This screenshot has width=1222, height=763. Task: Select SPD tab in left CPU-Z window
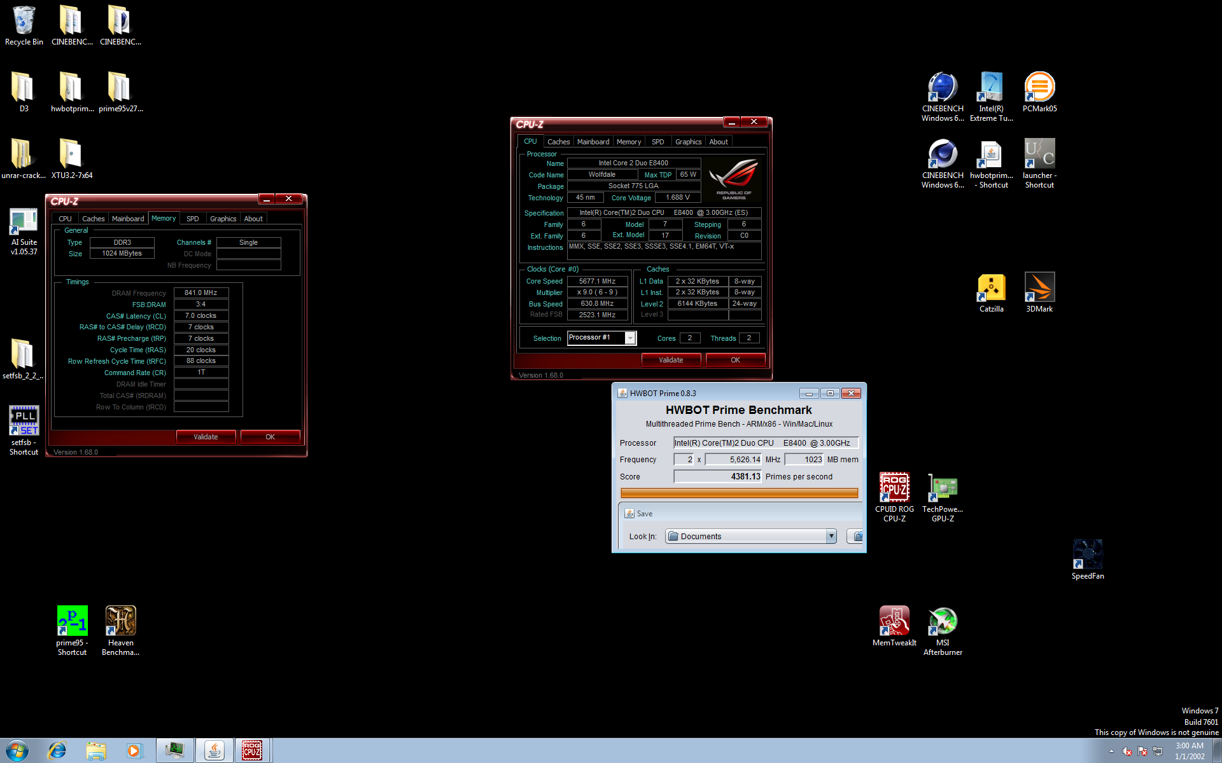[193, 219]
